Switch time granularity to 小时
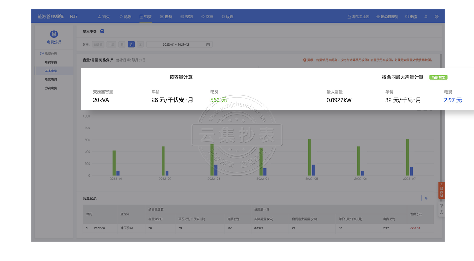 [x=111, y=44]
